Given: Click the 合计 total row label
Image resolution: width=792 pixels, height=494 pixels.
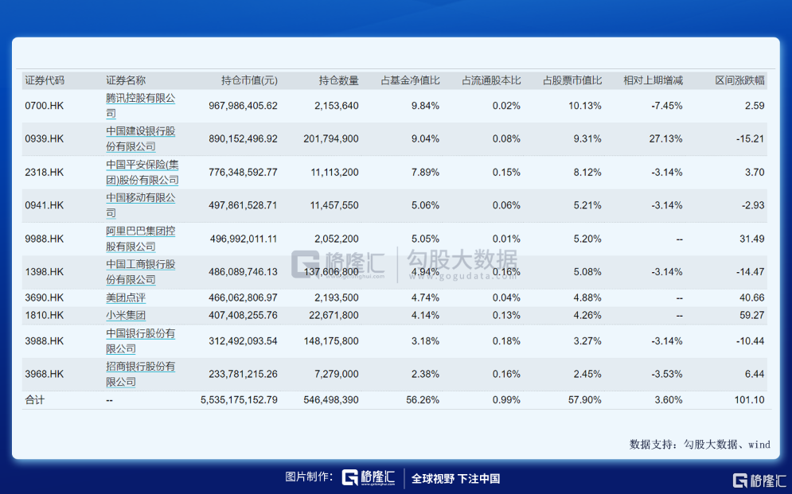Looking at the screenshot, I should pos(35,400).
